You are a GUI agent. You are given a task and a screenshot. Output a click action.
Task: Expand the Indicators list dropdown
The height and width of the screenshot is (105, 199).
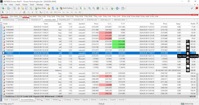tap(114, 8)
